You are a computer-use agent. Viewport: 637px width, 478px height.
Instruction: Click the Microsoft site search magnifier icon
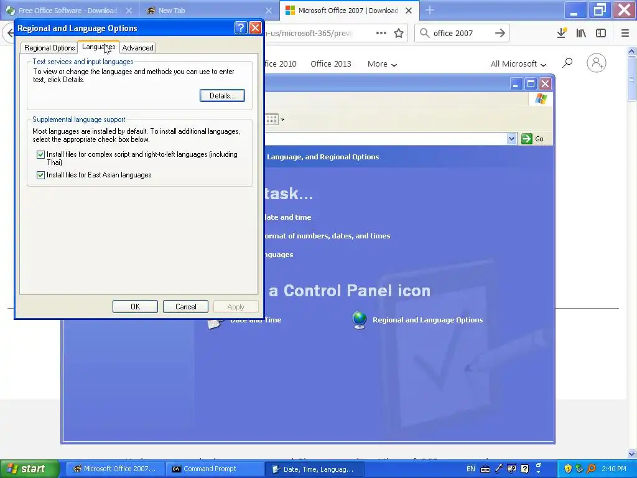[x=567, y=63]
